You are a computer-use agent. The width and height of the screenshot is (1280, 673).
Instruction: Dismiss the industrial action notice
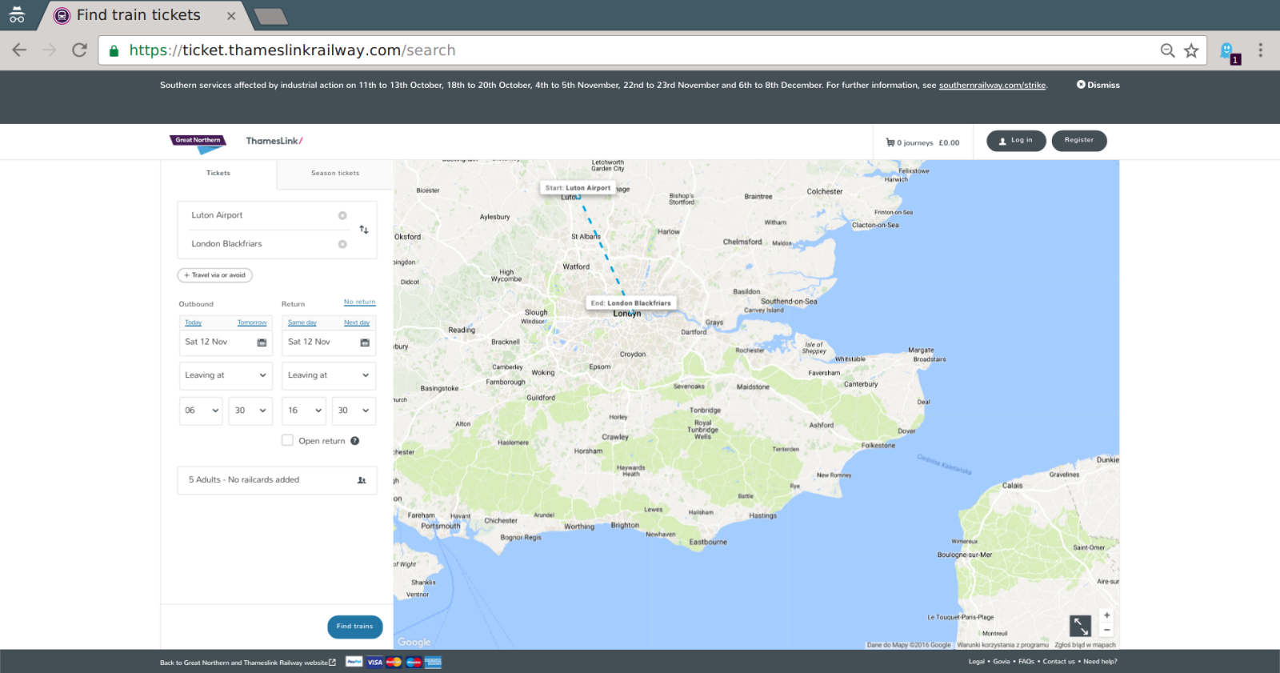pos(1098,85)
